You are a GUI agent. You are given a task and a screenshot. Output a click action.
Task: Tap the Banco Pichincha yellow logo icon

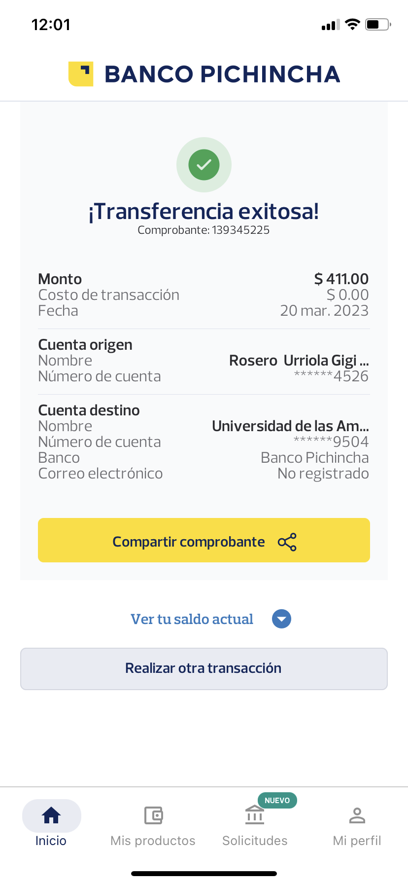(81, 74)
